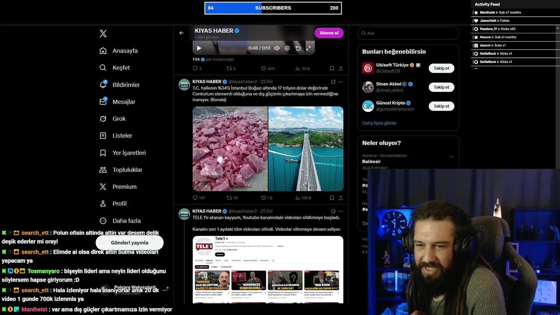Mute the video with the speaker icon

pyautogui.click(x=276, y=48)
